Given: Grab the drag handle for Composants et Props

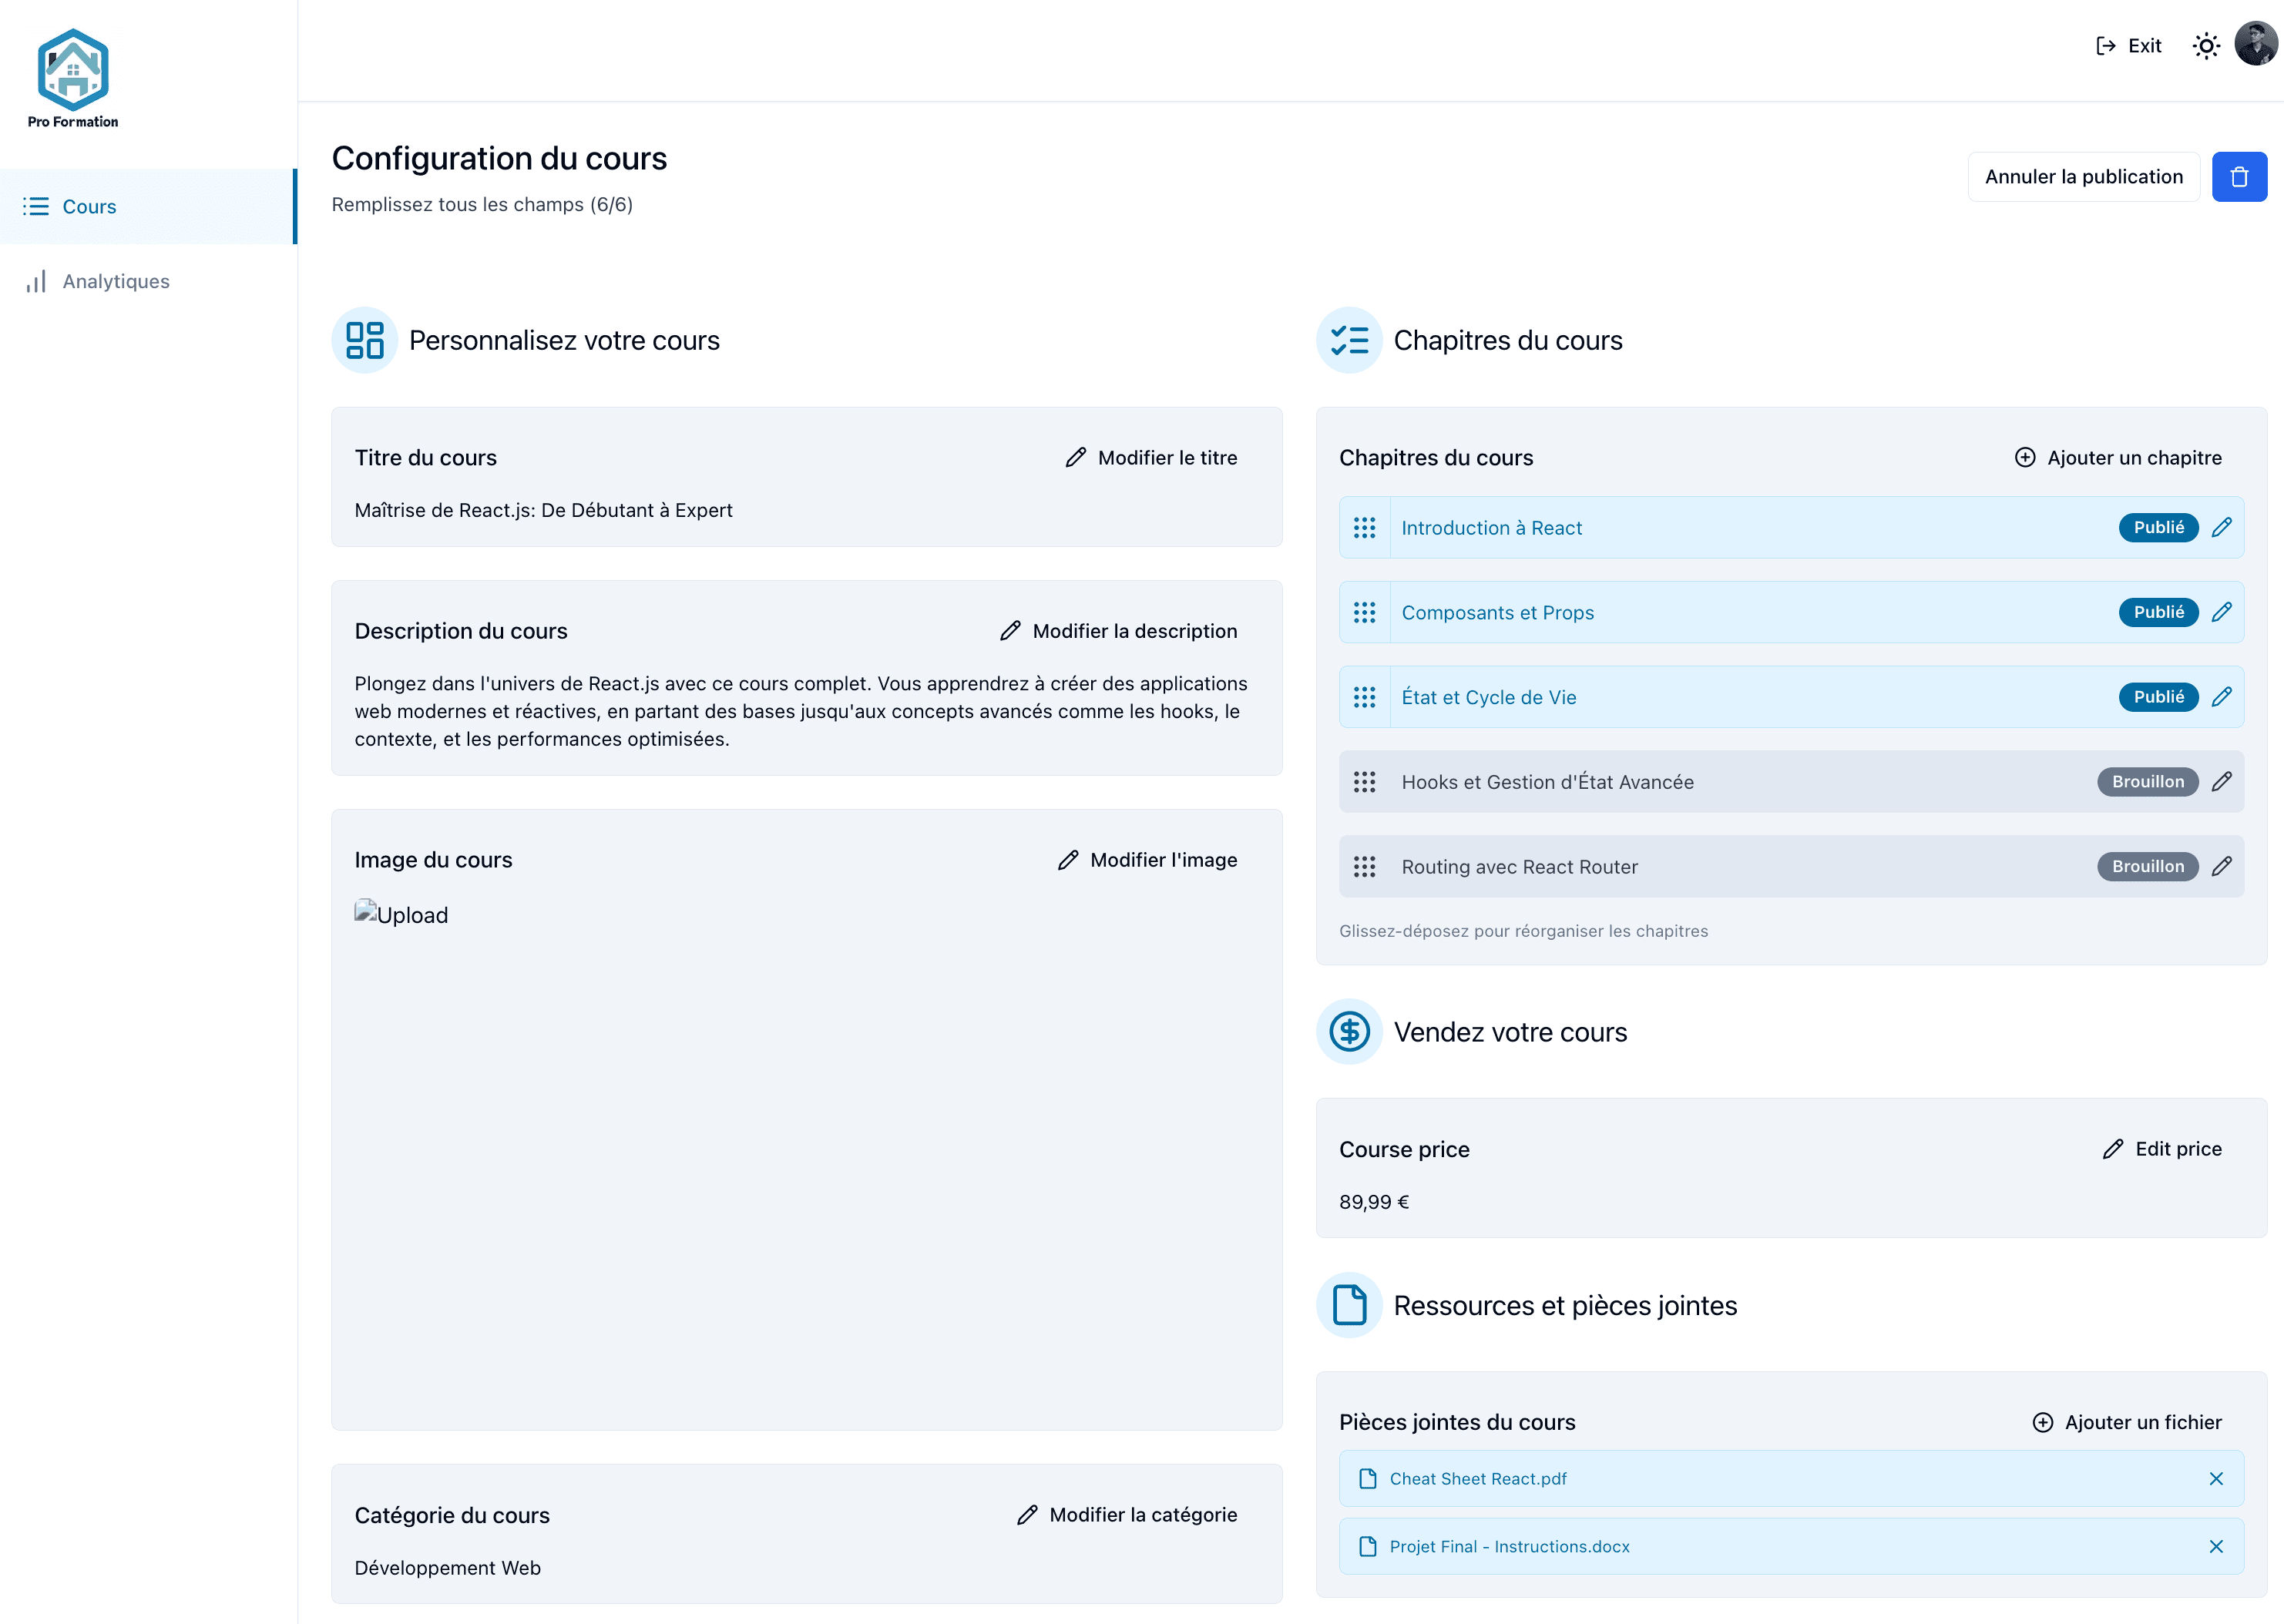Looking at the screenshot, I should 1364,613.
